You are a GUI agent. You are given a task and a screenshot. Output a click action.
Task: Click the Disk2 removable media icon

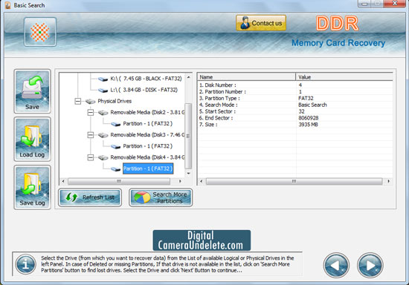pyautogui.click(x=103, y=113)
